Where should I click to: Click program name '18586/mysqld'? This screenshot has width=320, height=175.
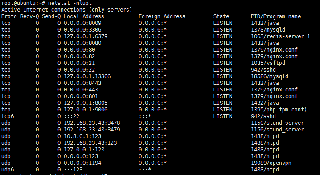270,76
